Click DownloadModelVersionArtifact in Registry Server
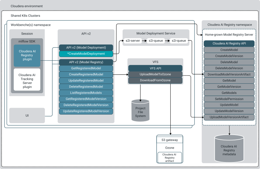The image size is (260, 169). (x=229, y=74)
